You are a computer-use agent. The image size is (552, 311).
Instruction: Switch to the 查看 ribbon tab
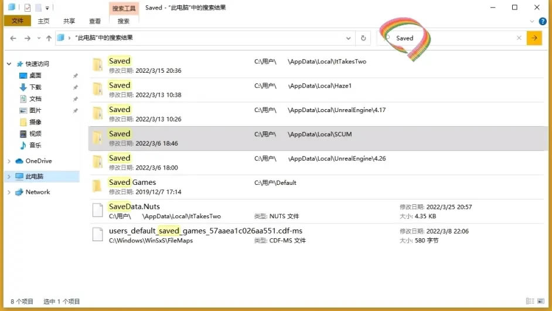coord(95,21)
